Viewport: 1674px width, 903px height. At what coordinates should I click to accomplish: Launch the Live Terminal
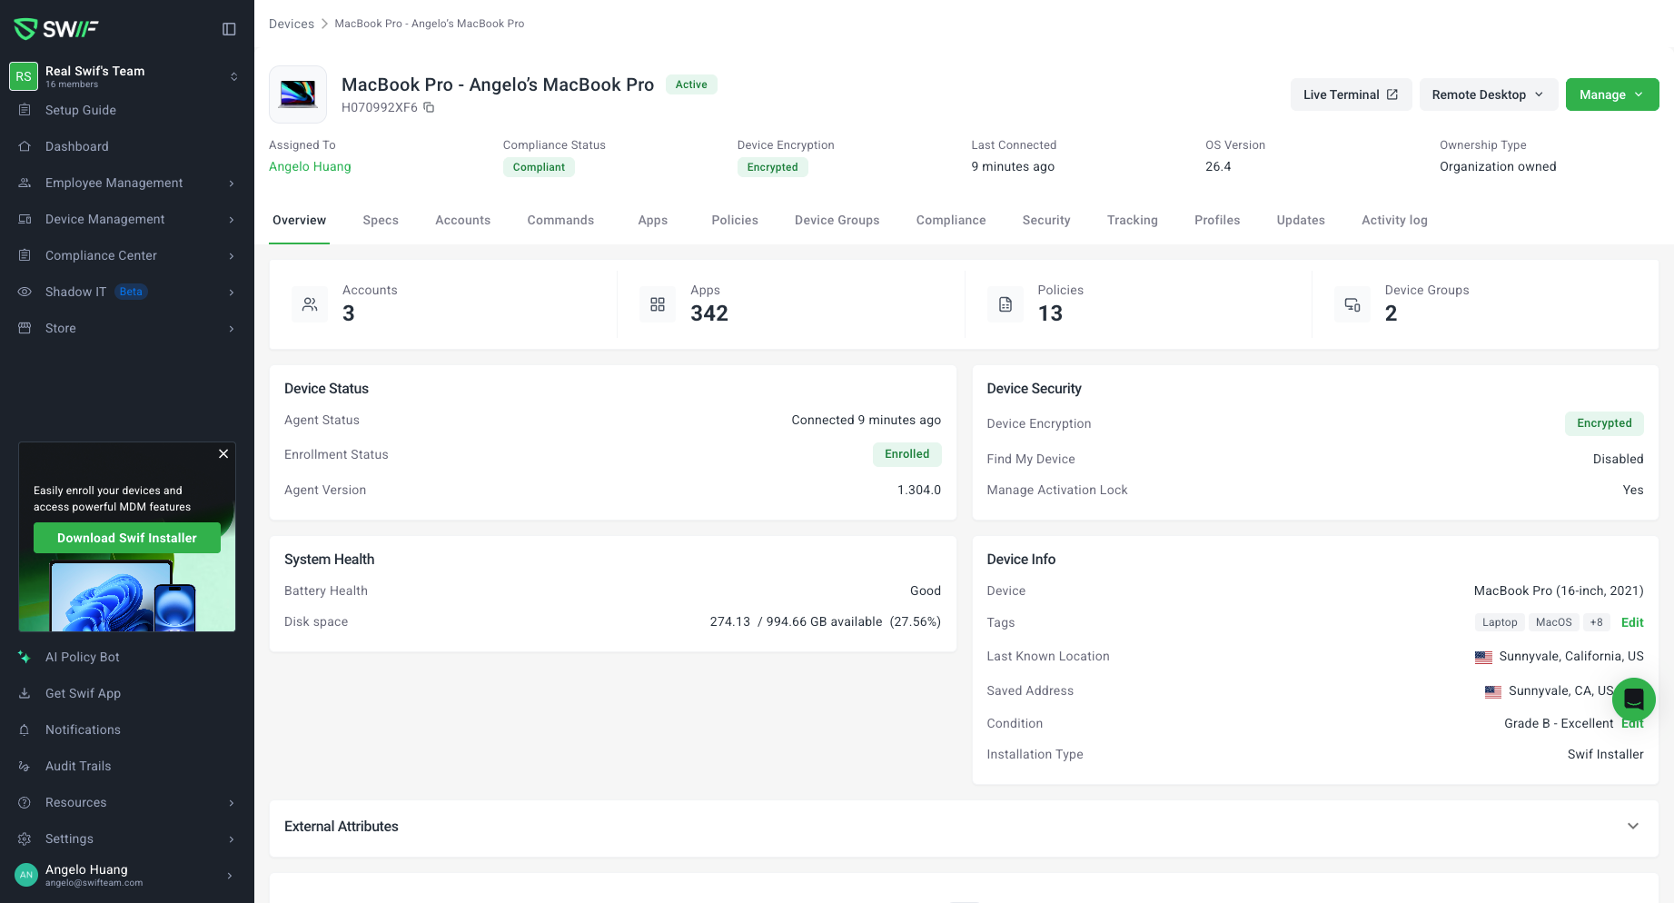1350,94
